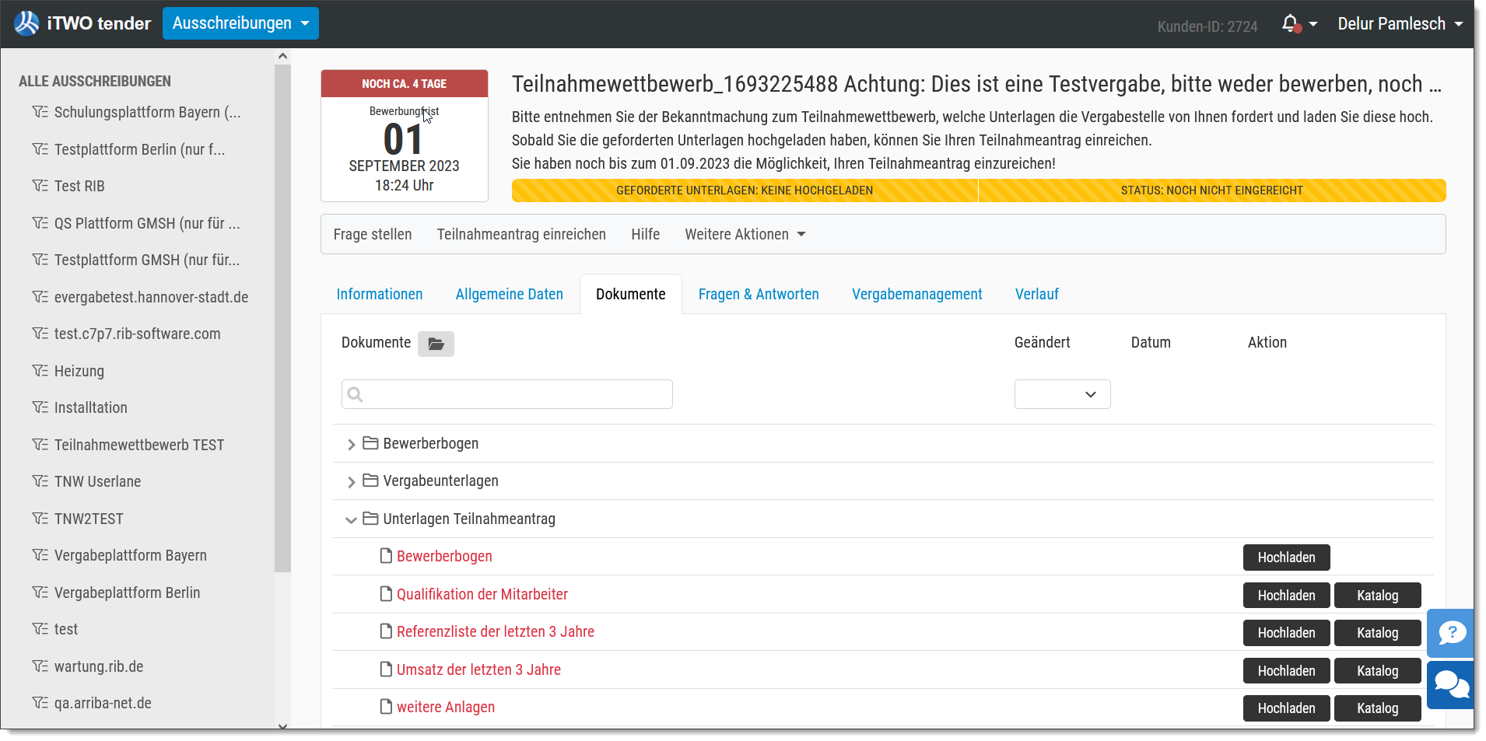
Task: Open the Fragen & Antworten tab
Action: [759, 294]
